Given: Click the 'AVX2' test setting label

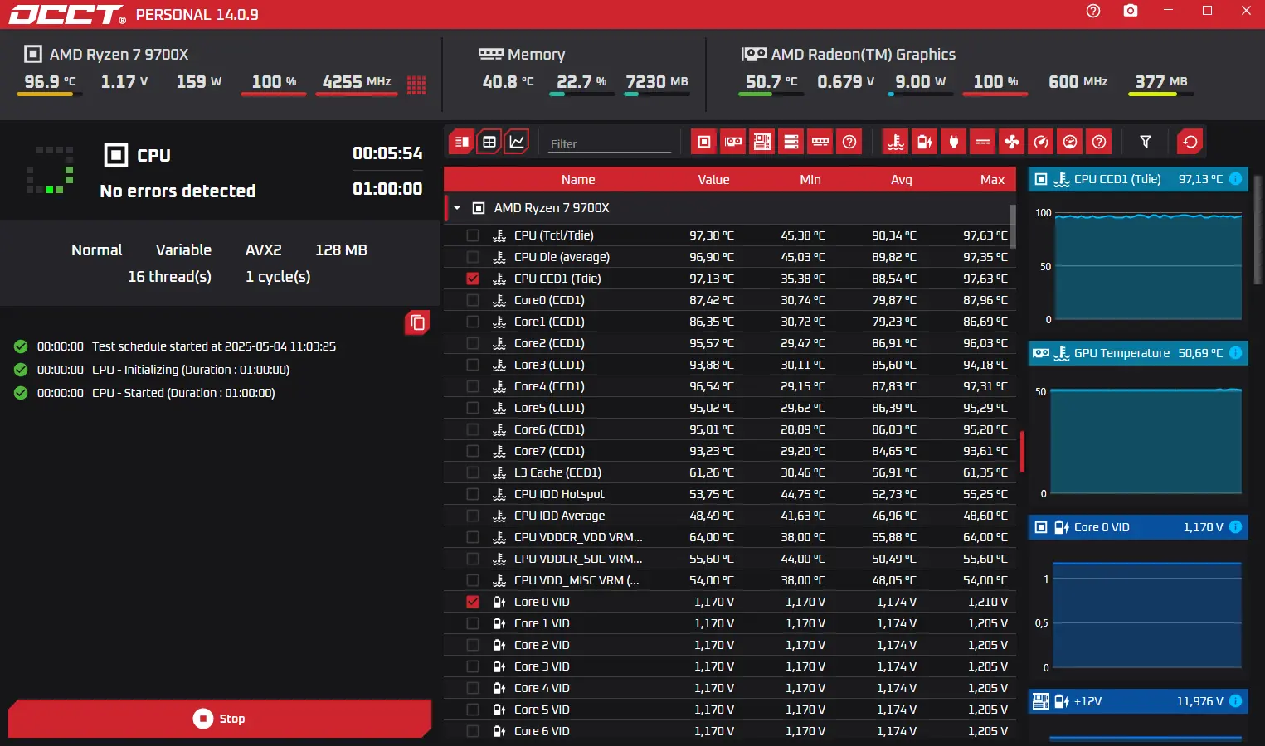Looking at the screenshot, I should point(264,249).
